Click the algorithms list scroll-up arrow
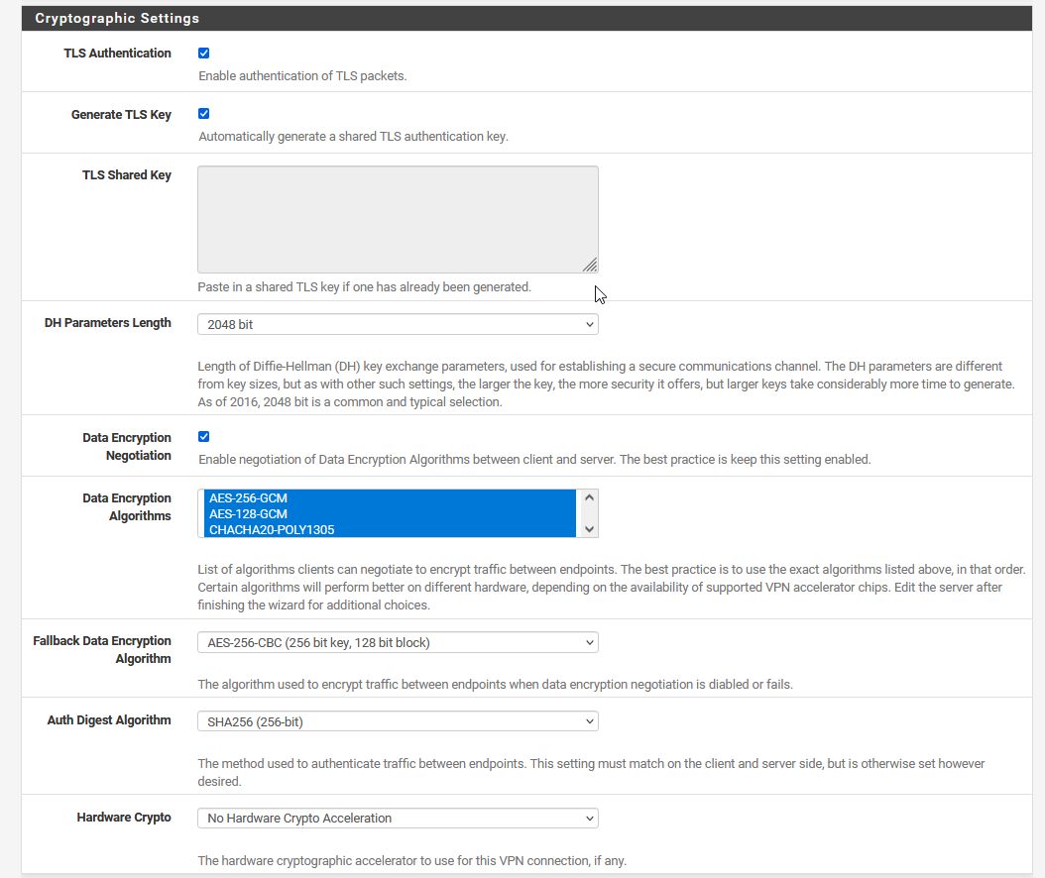 click(589, 497)
